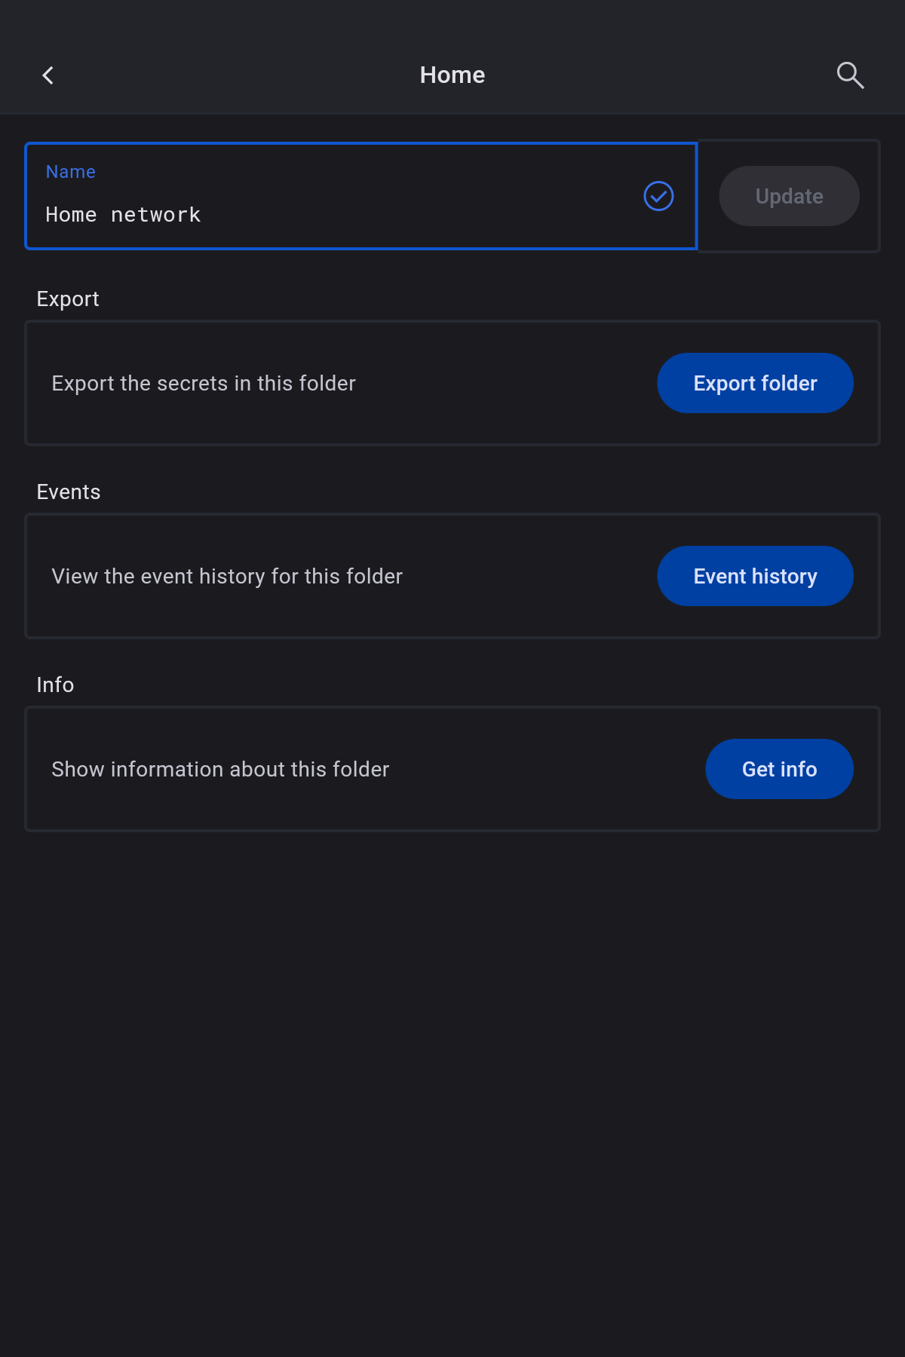This screenshot has width=905, height=1357.
Task: Open Event history for this folder
Action: tap(755, 576)
